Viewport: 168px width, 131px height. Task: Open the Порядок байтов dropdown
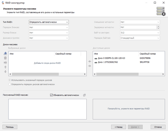[x=140, y=38]
